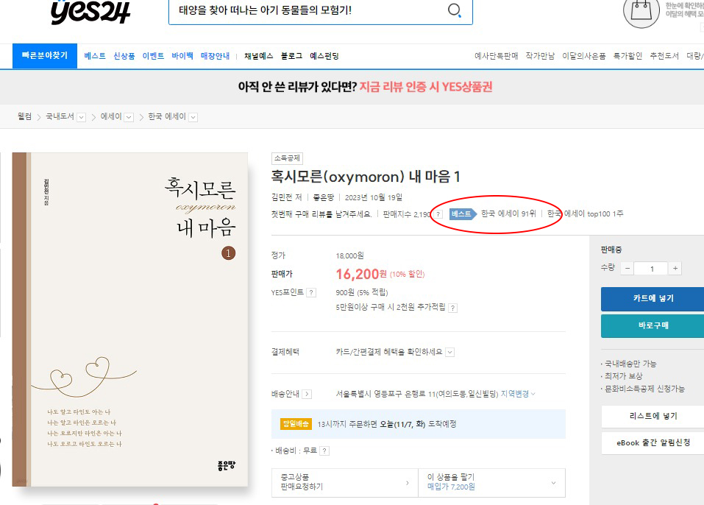Expand 에세이 breadcrumb dropdown
704x505 pixels.
[129, 117]
